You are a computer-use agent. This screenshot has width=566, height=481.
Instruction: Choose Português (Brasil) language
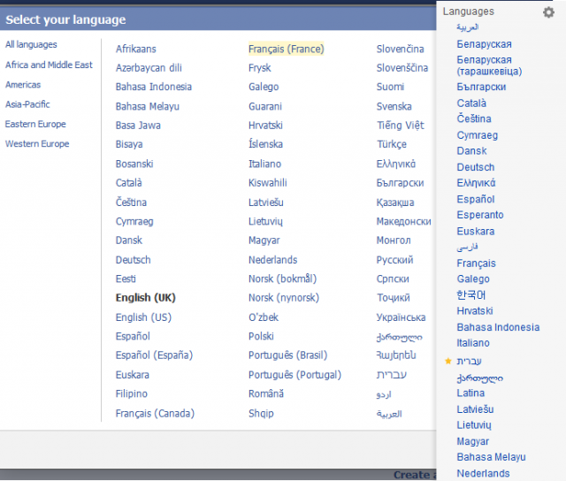[x=294, y=355]
